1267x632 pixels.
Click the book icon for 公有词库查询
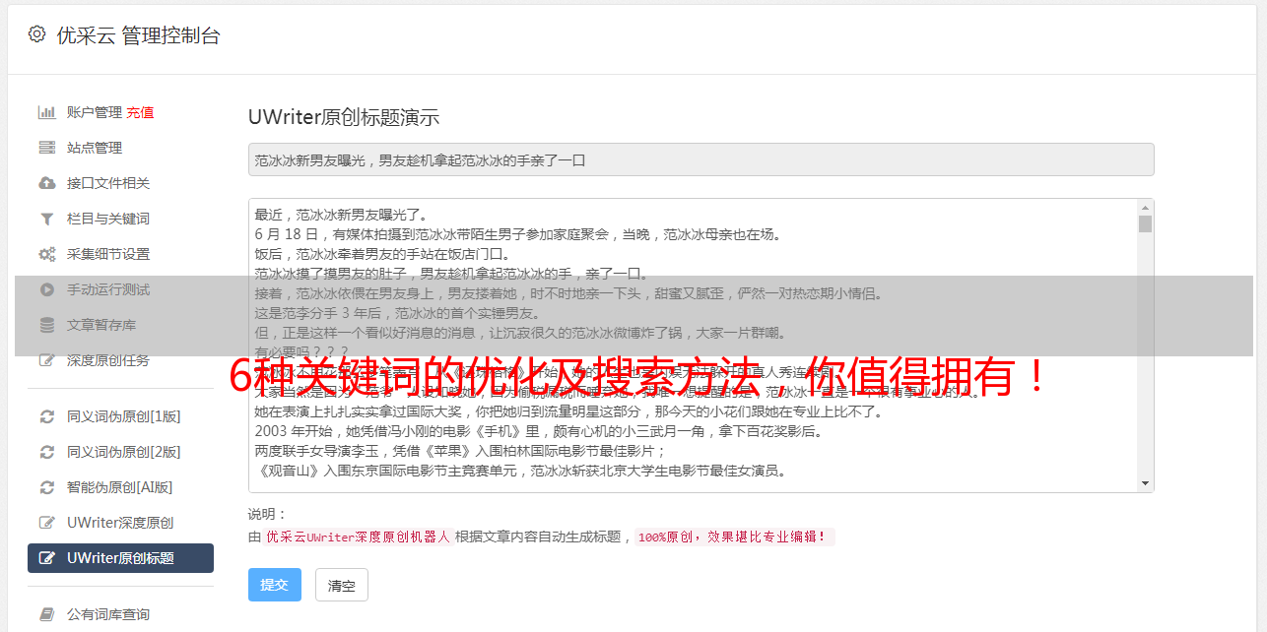pyautogui.click(x=46, y=614)
